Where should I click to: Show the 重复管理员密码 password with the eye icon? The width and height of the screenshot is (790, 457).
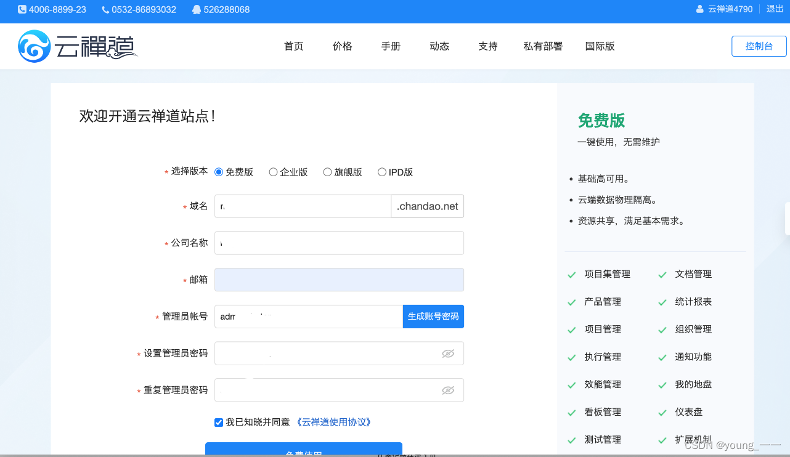pyautogui.click(x=448, y=390)
